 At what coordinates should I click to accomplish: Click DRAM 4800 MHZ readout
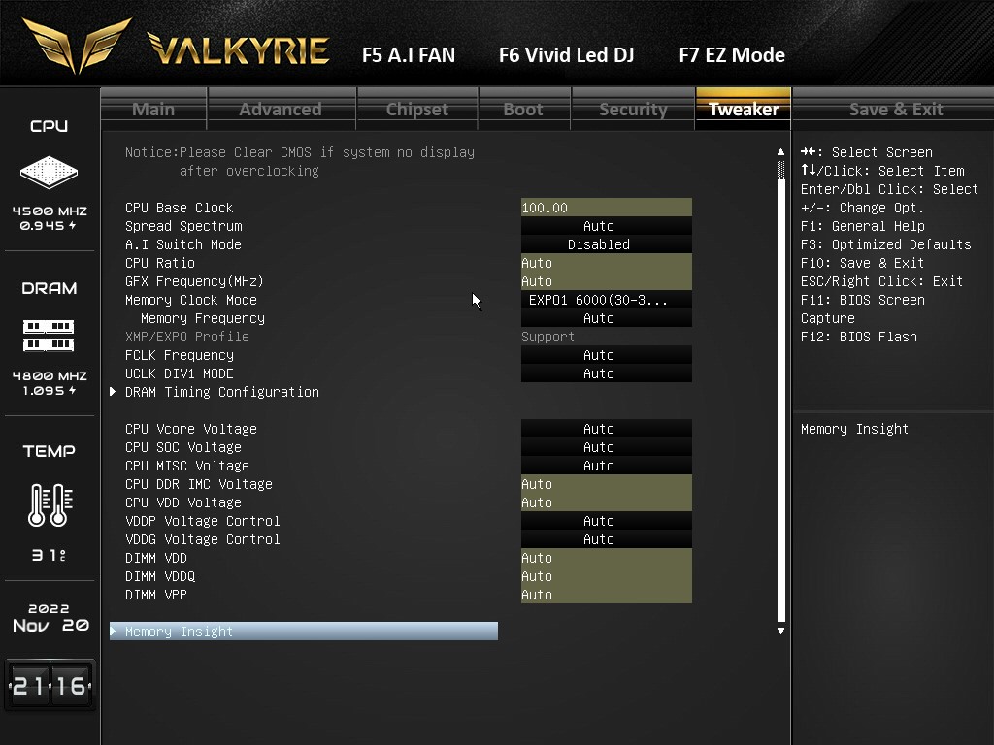coord(50,375)
